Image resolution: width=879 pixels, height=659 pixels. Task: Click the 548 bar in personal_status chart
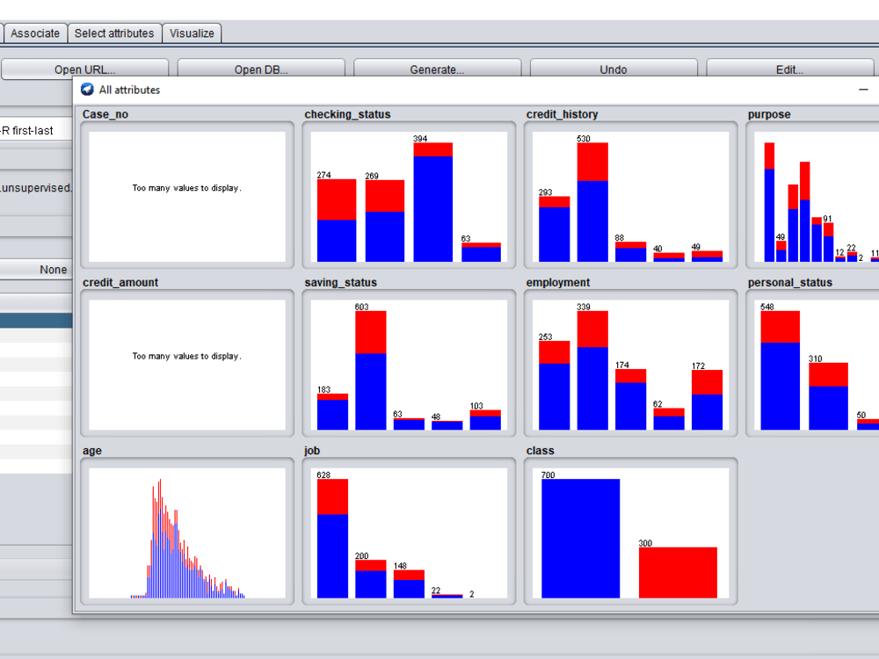pos(780,370)
